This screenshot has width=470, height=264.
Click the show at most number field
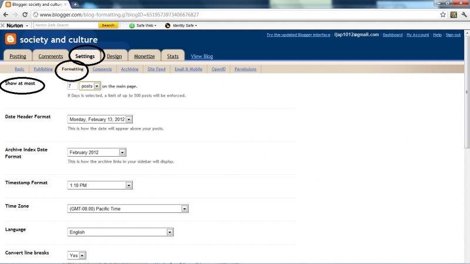click(x=72, y=86)
